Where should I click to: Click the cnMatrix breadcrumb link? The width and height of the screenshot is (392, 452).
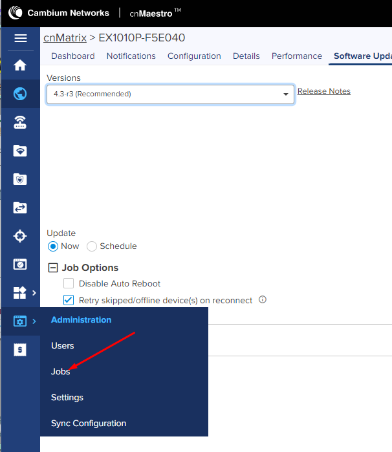point(65,38)
